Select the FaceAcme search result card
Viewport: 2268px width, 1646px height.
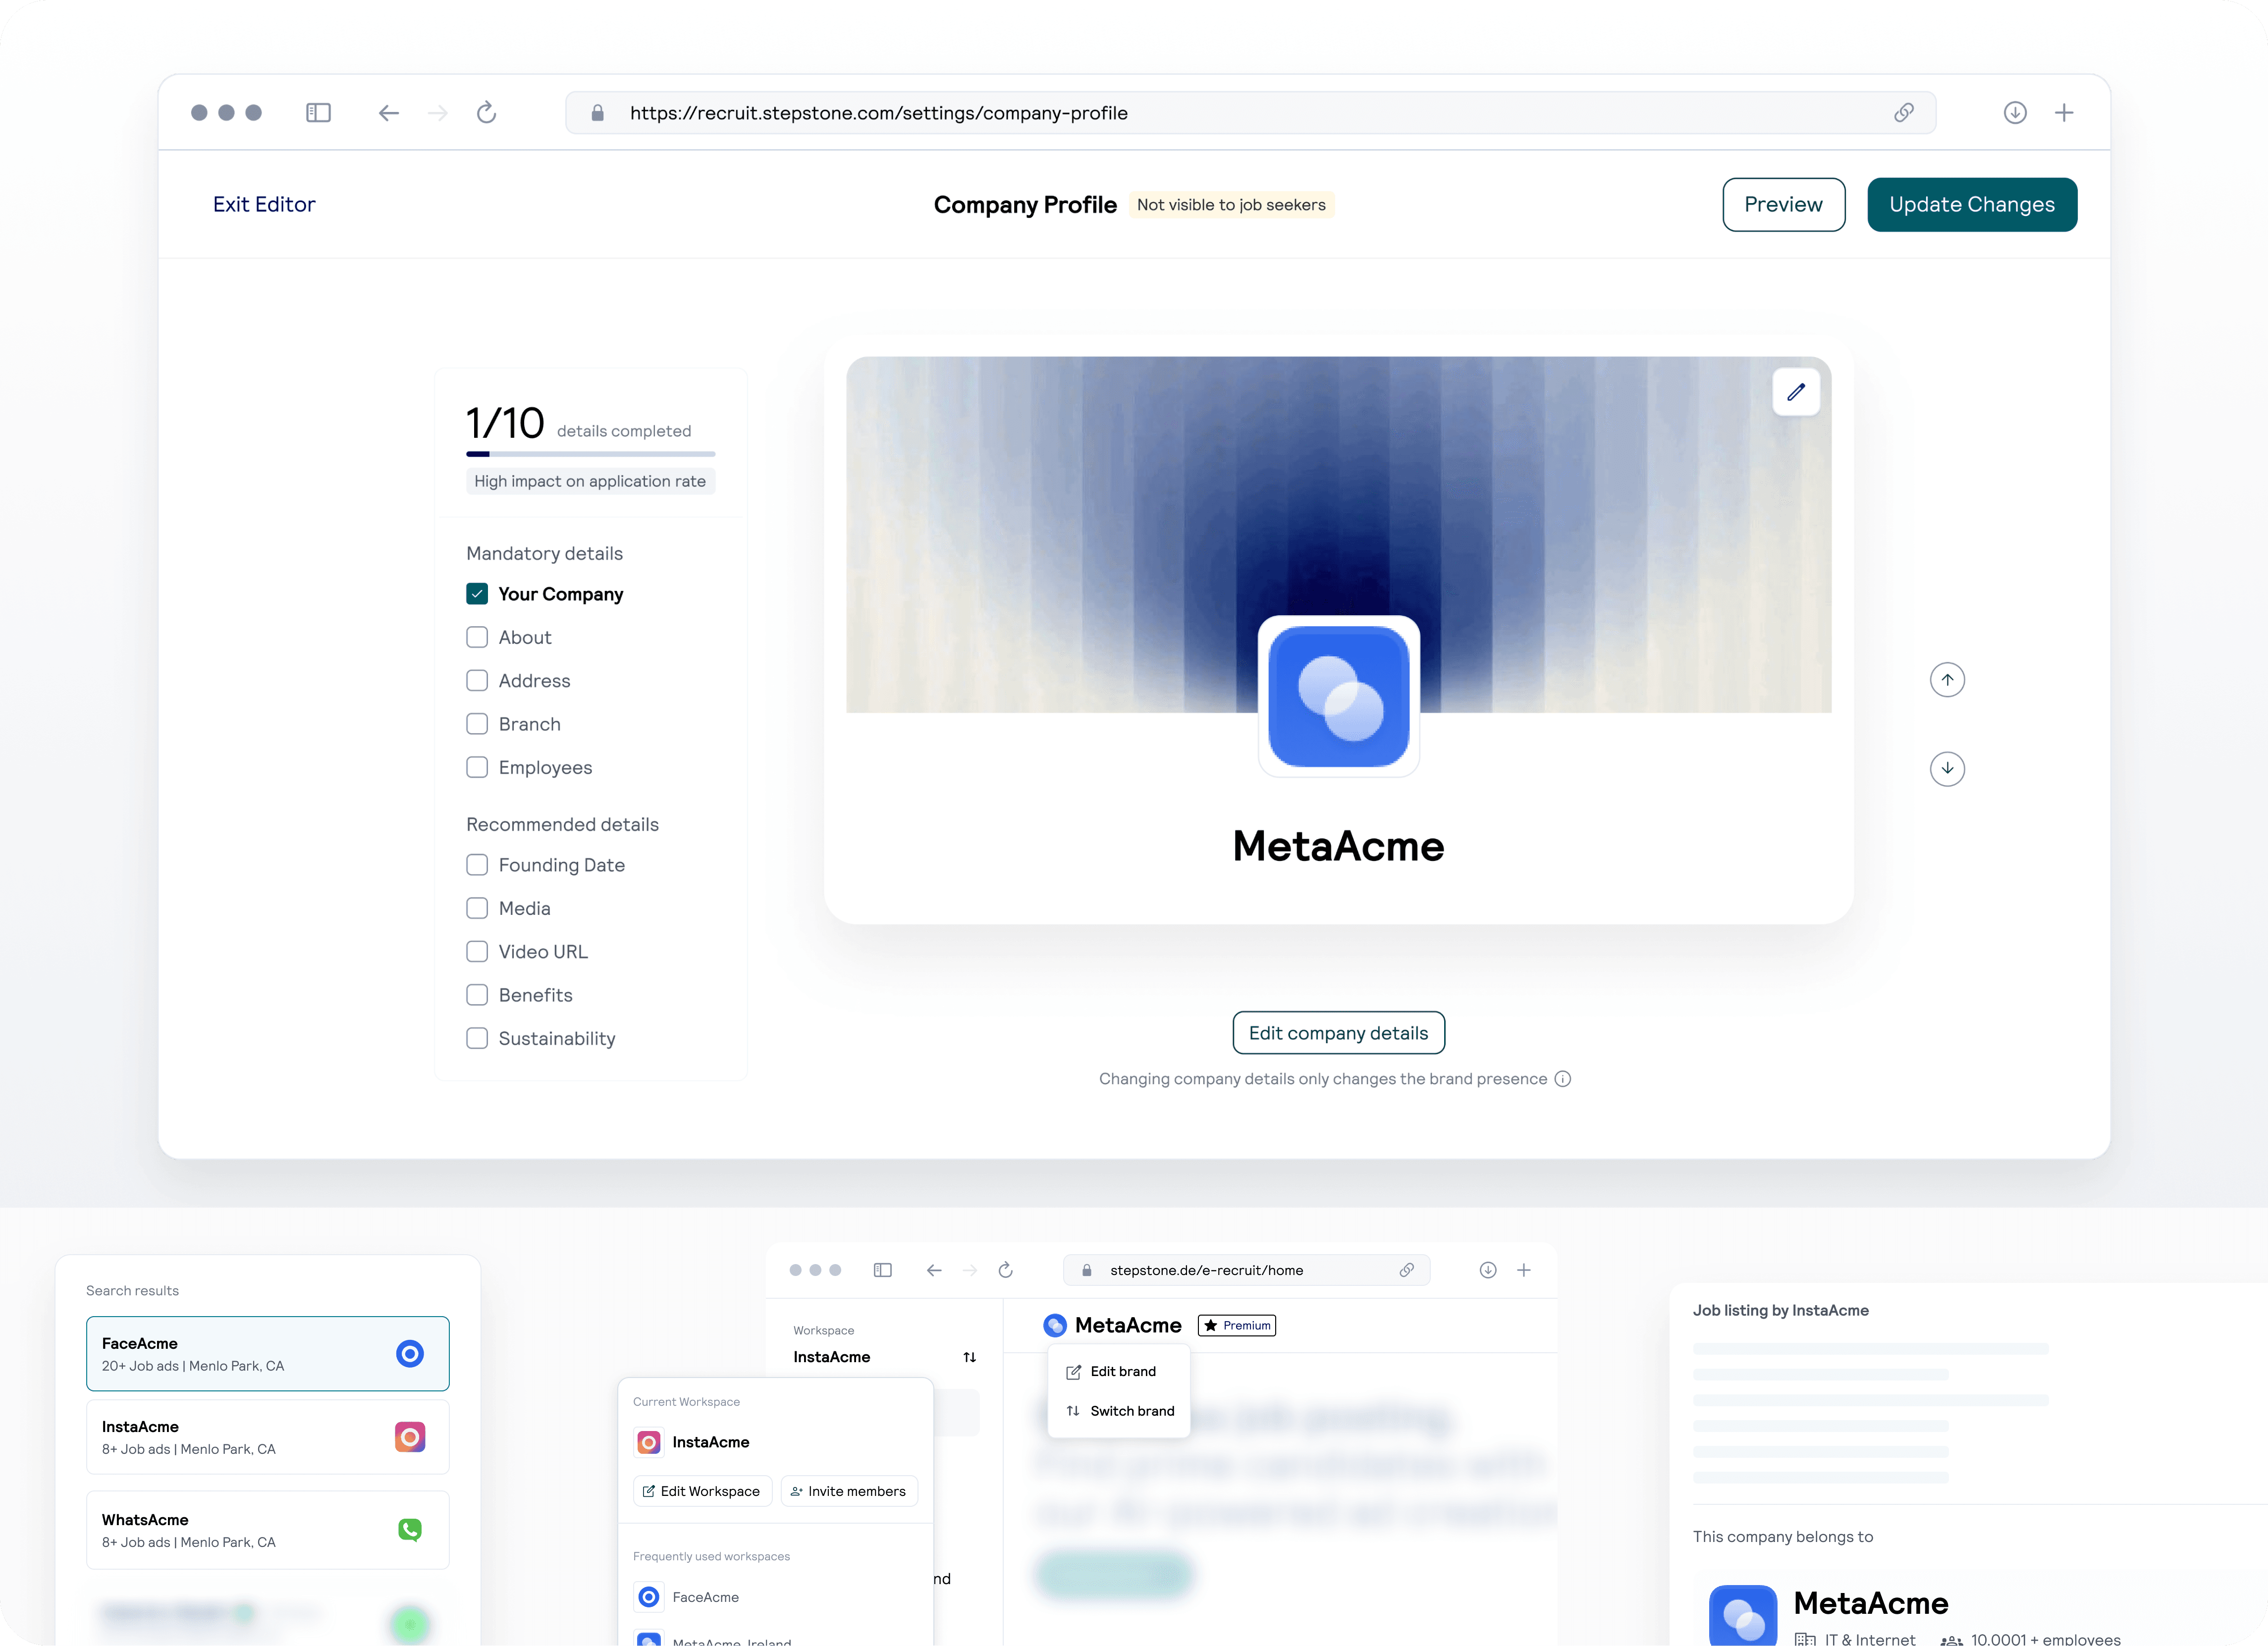[x=267, y=1354]
